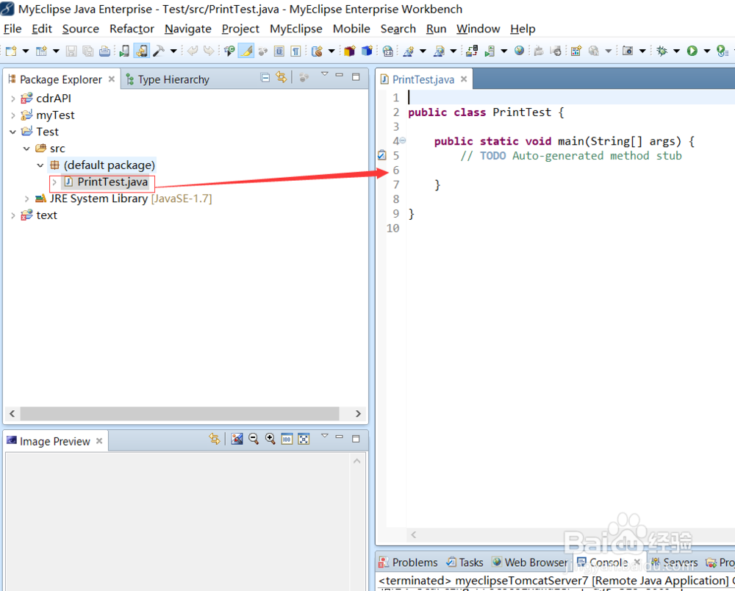Expand the text project node
Image resolution: width=735 pixels, height=591 pixels.
pyautogui.click(x=12, y=215)
